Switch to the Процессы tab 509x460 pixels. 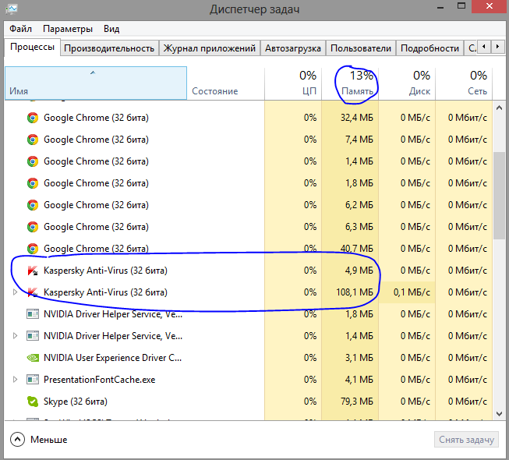click(32, 47)
